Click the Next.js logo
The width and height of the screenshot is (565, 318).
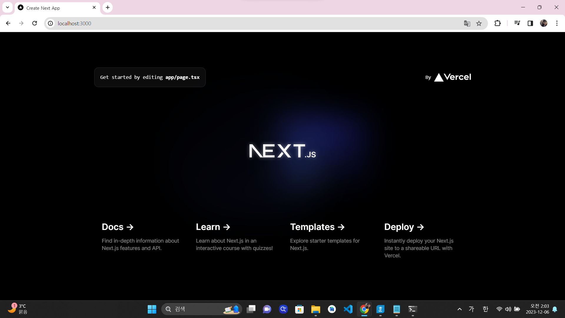[x=282, y=151]
